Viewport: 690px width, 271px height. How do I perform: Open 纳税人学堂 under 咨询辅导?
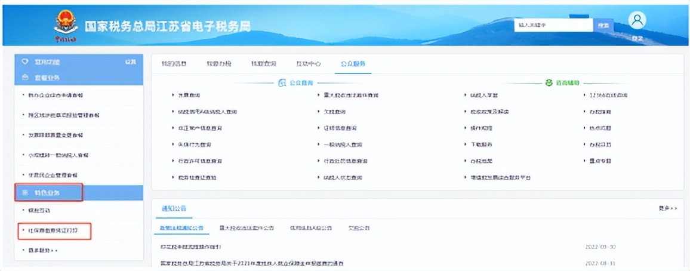pyautogui.click(x=484, y=95)
